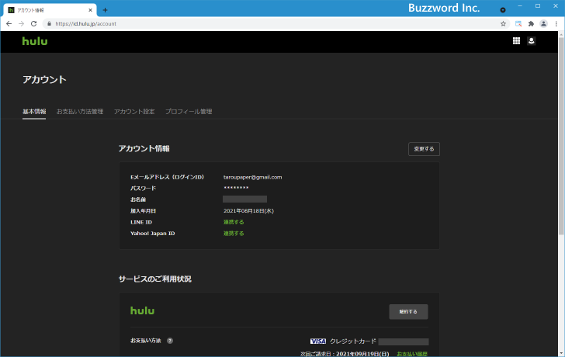Click the Hulu logo in the header
565x357 pixels.
pos(35,41)
